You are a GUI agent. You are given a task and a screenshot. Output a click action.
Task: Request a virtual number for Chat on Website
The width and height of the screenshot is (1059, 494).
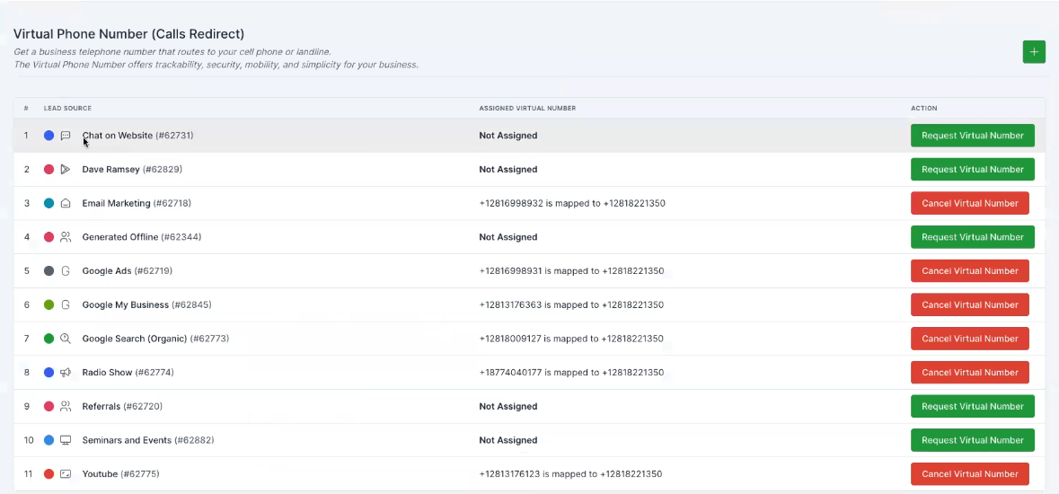click(x=972, y=136)
